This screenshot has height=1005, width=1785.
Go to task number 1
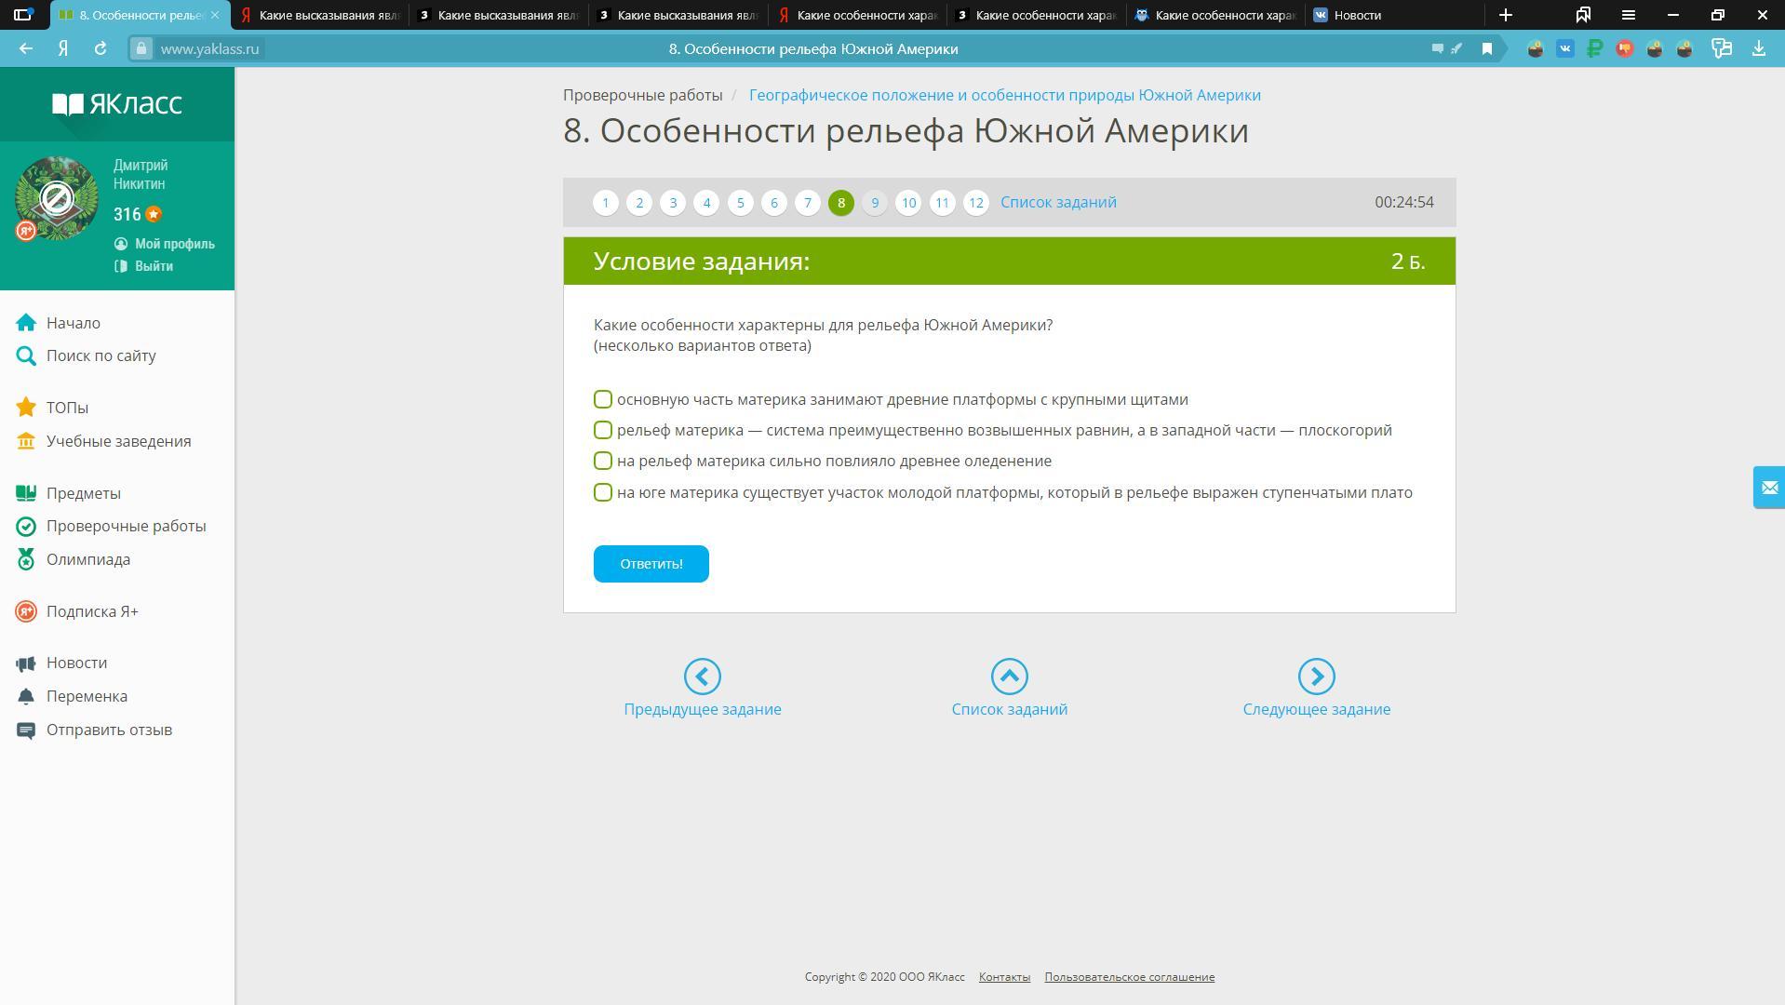point(606,202)
